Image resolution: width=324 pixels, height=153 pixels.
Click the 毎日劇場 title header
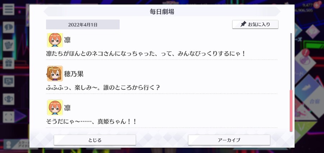pyautogui.click(x=162, y=11)
